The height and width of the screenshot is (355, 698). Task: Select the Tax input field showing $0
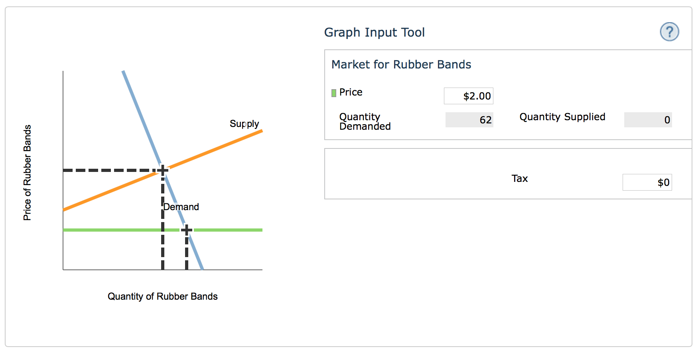coord(647,182)
